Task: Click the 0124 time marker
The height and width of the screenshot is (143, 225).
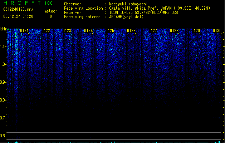Action: pyautogui.click(x=89, y=31)
